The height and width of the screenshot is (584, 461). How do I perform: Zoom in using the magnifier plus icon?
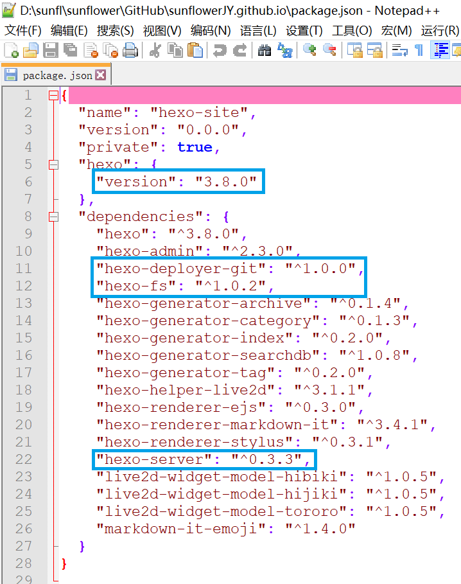[309, 50]
